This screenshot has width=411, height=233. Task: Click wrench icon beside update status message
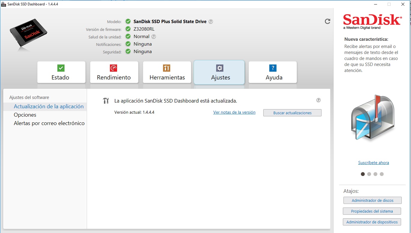point(106,101)
